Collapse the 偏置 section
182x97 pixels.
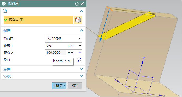point(82,30)
